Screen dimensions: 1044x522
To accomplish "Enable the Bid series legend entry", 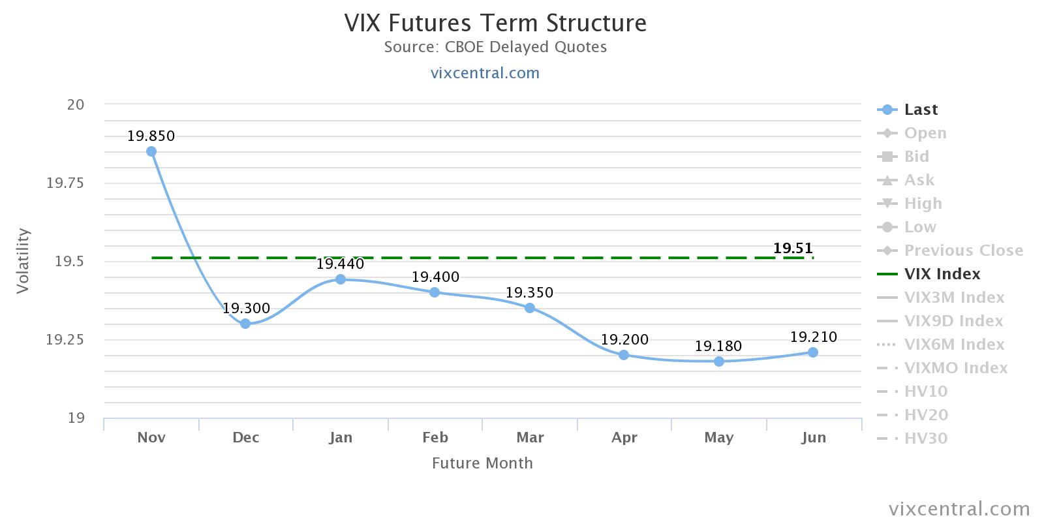I will tap(916, 157).
